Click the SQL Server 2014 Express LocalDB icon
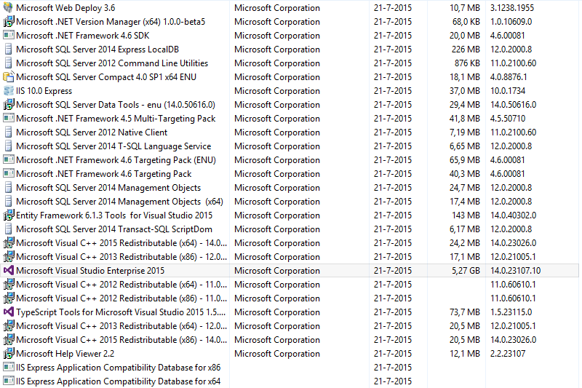The height and width of the screenshot is (388, 582). 9,50
